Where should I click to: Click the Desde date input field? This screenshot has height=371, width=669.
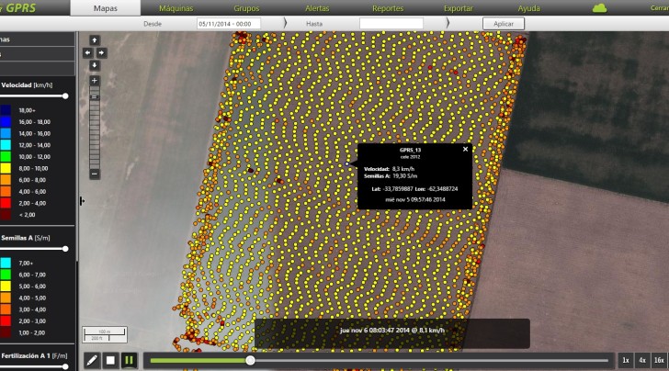click(221, 23)
